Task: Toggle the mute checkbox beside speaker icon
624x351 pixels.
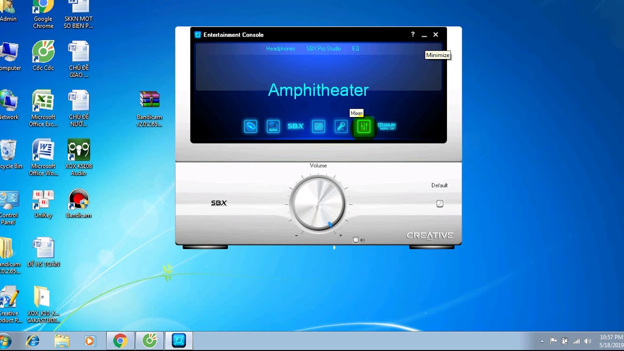Action: [x=356, y=240]
